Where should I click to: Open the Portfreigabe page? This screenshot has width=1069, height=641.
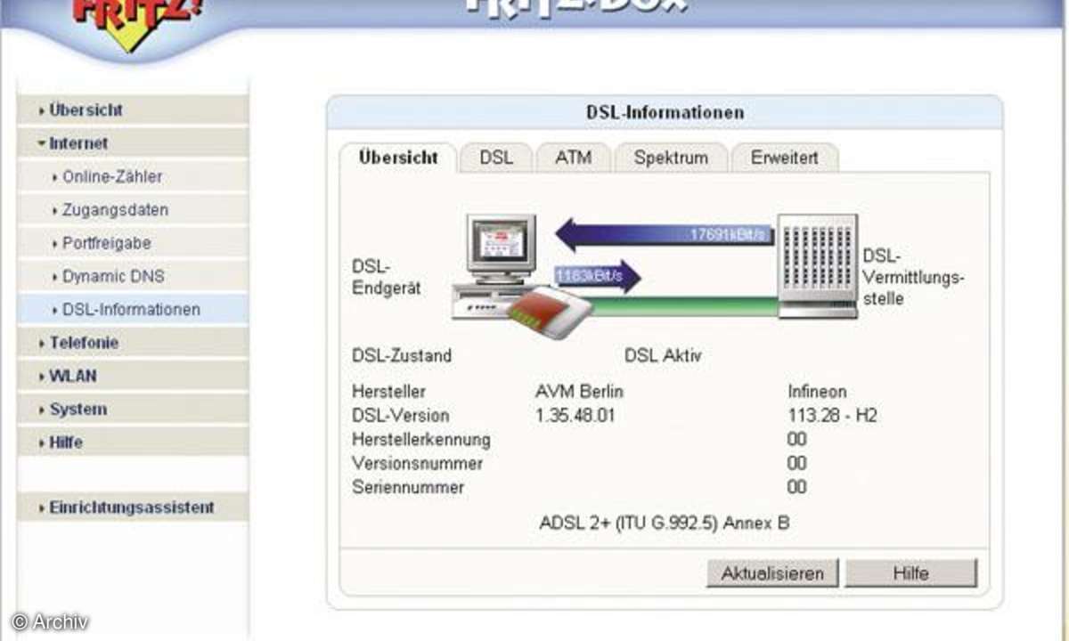[133, 243]
